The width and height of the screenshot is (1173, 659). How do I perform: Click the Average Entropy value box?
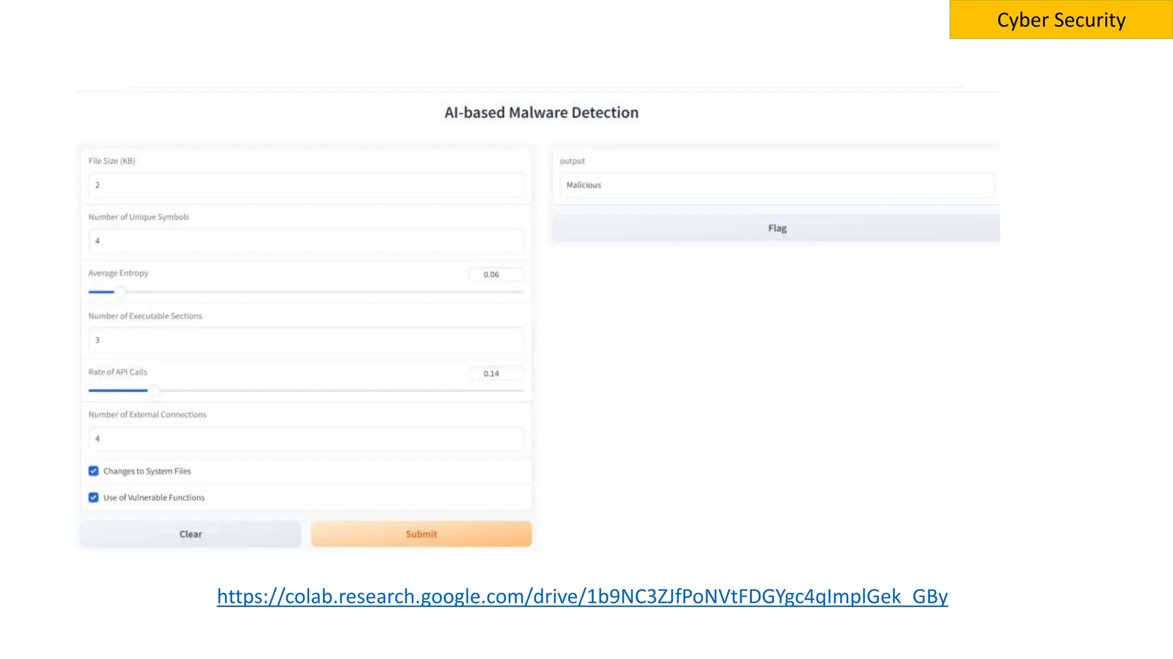tap(495, 275)
